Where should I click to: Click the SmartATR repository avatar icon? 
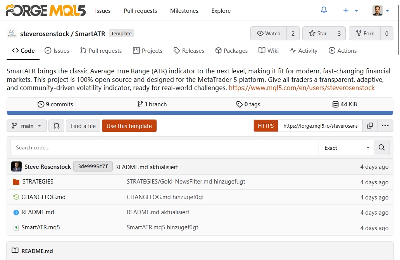click(12, 33)
